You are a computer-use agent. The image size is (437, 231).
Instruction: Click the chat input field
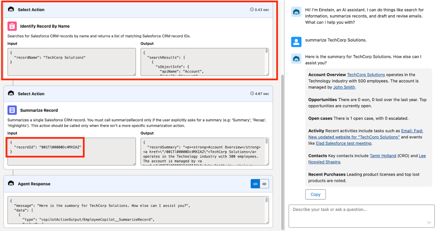click(x=362, y=216)
